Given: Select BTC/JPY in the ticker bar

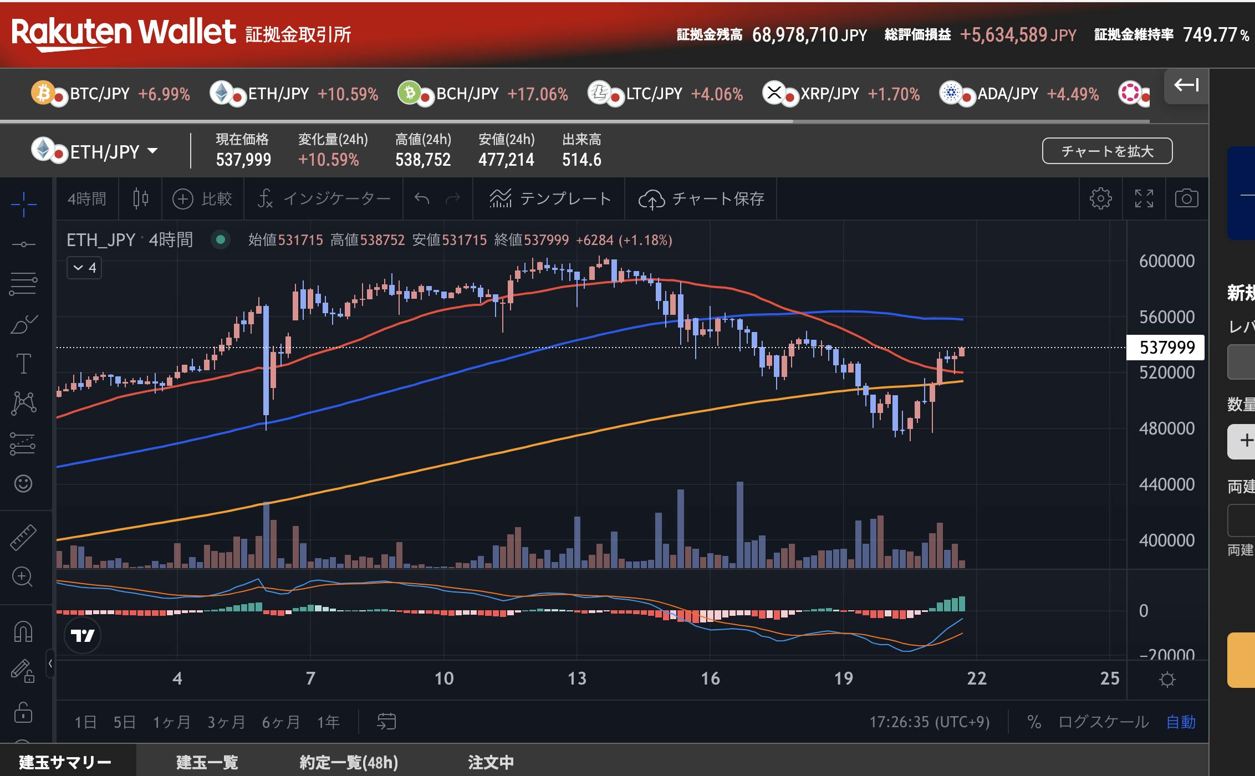Looking at the screenshot, I should click(x=110, y=94).
